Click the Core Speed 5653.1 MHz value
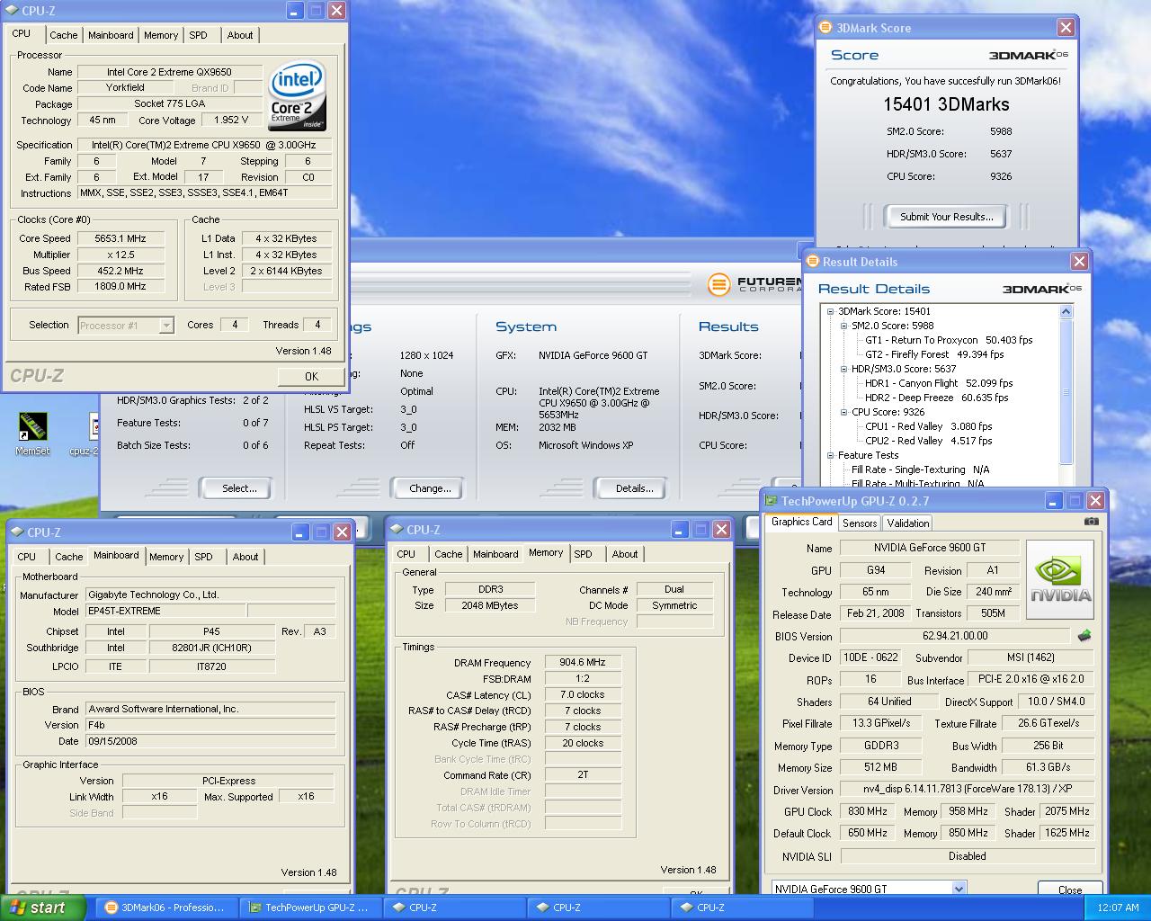 tap(120, 238)
